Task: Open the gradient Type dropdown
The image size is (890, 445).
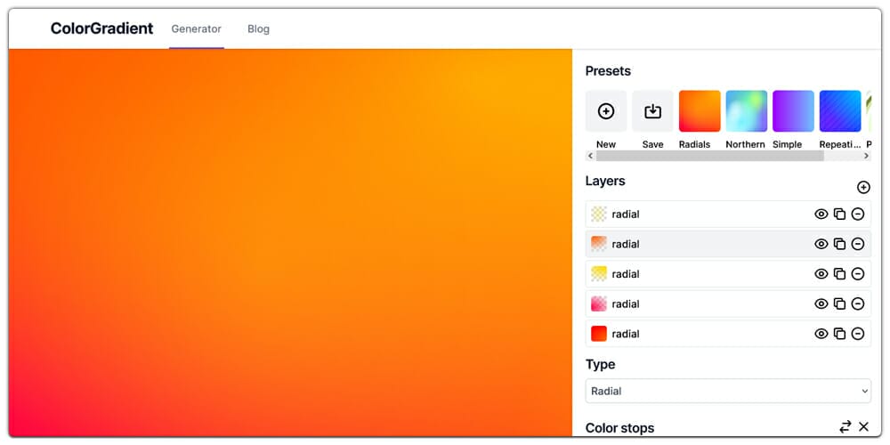Action: point(728,391)
